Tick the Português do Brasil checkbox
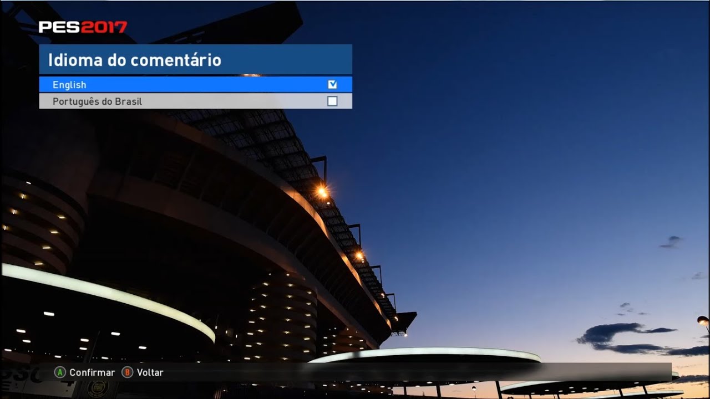This screenshot has height=399, width=710. (332, 101)
